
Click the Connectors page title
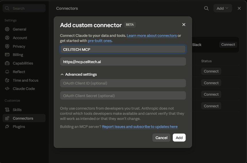[x=67, y=8]
